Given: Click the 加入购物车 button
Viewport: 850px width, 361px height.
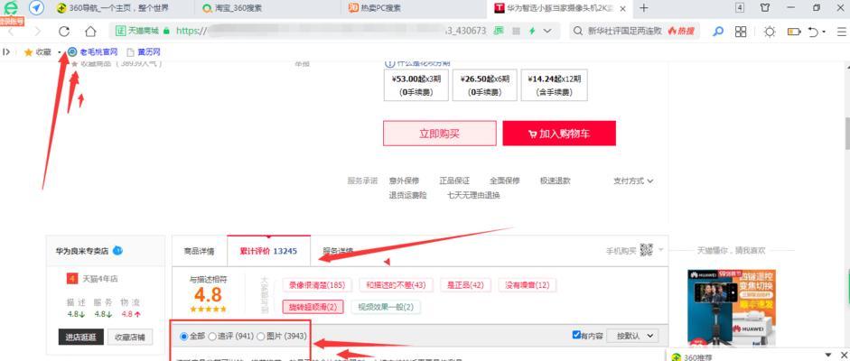Looking at the screenshot, I should pos(559,134).
